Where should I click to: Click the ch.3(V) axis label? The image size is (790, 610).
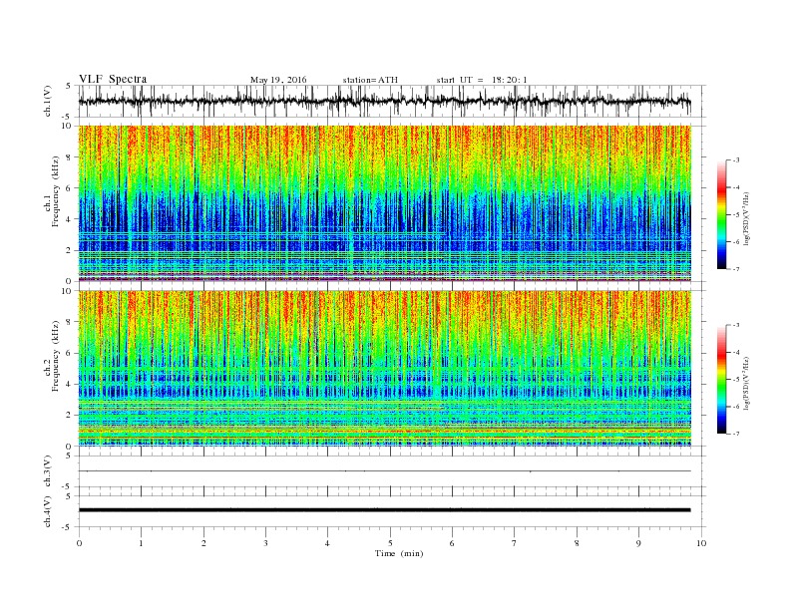tap(48, 471)
